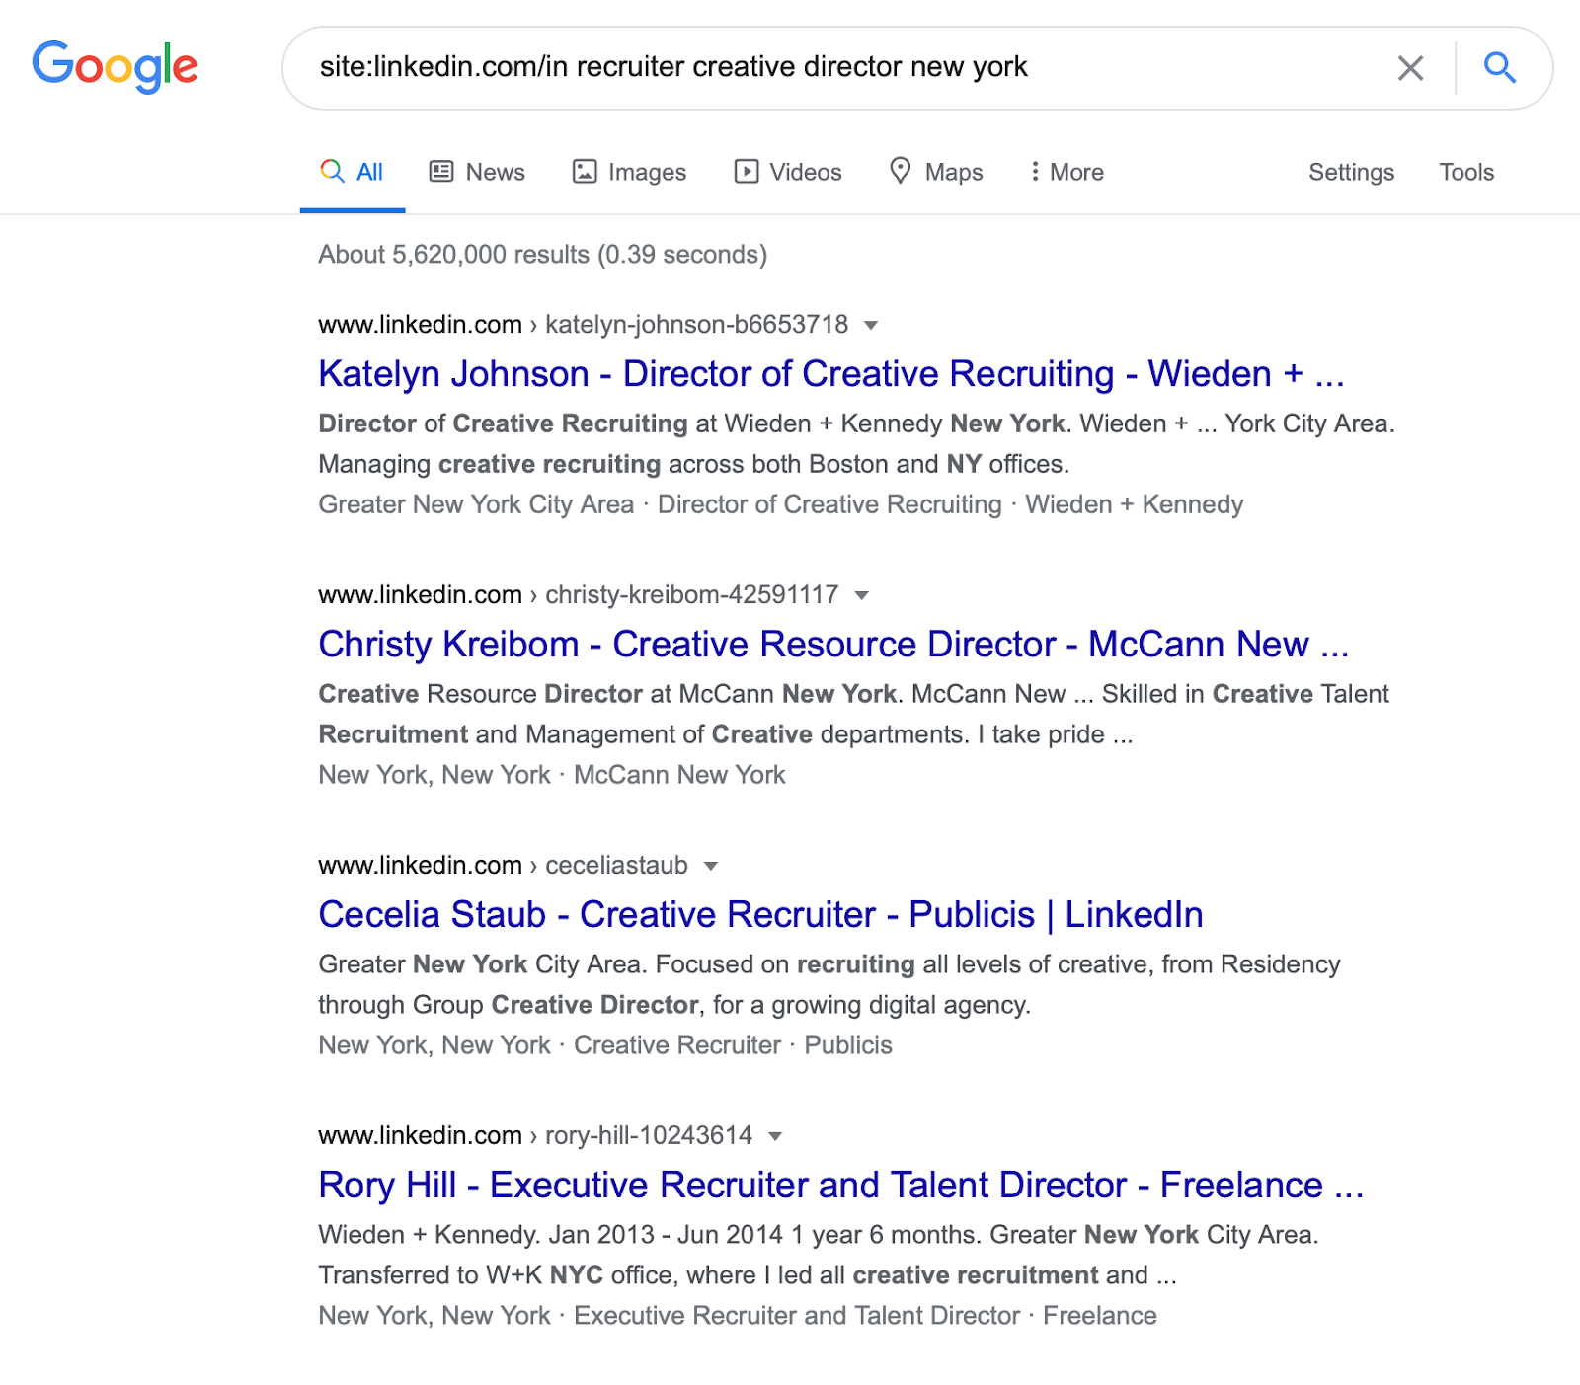Click "New York, New York · McCann New York" line
This screenshot has height=1385, width=1580.
[552, 775]
